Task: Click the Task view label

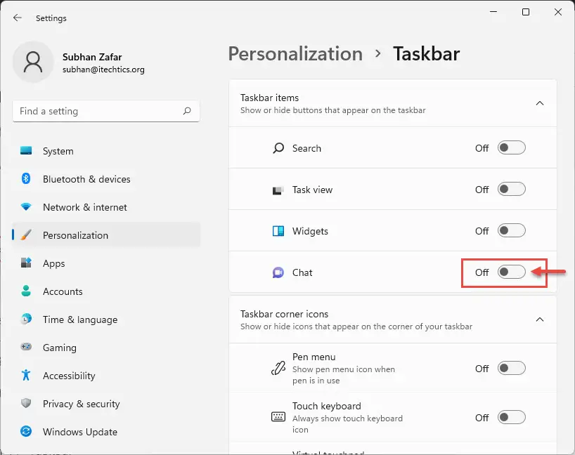Action: (312, 190)
